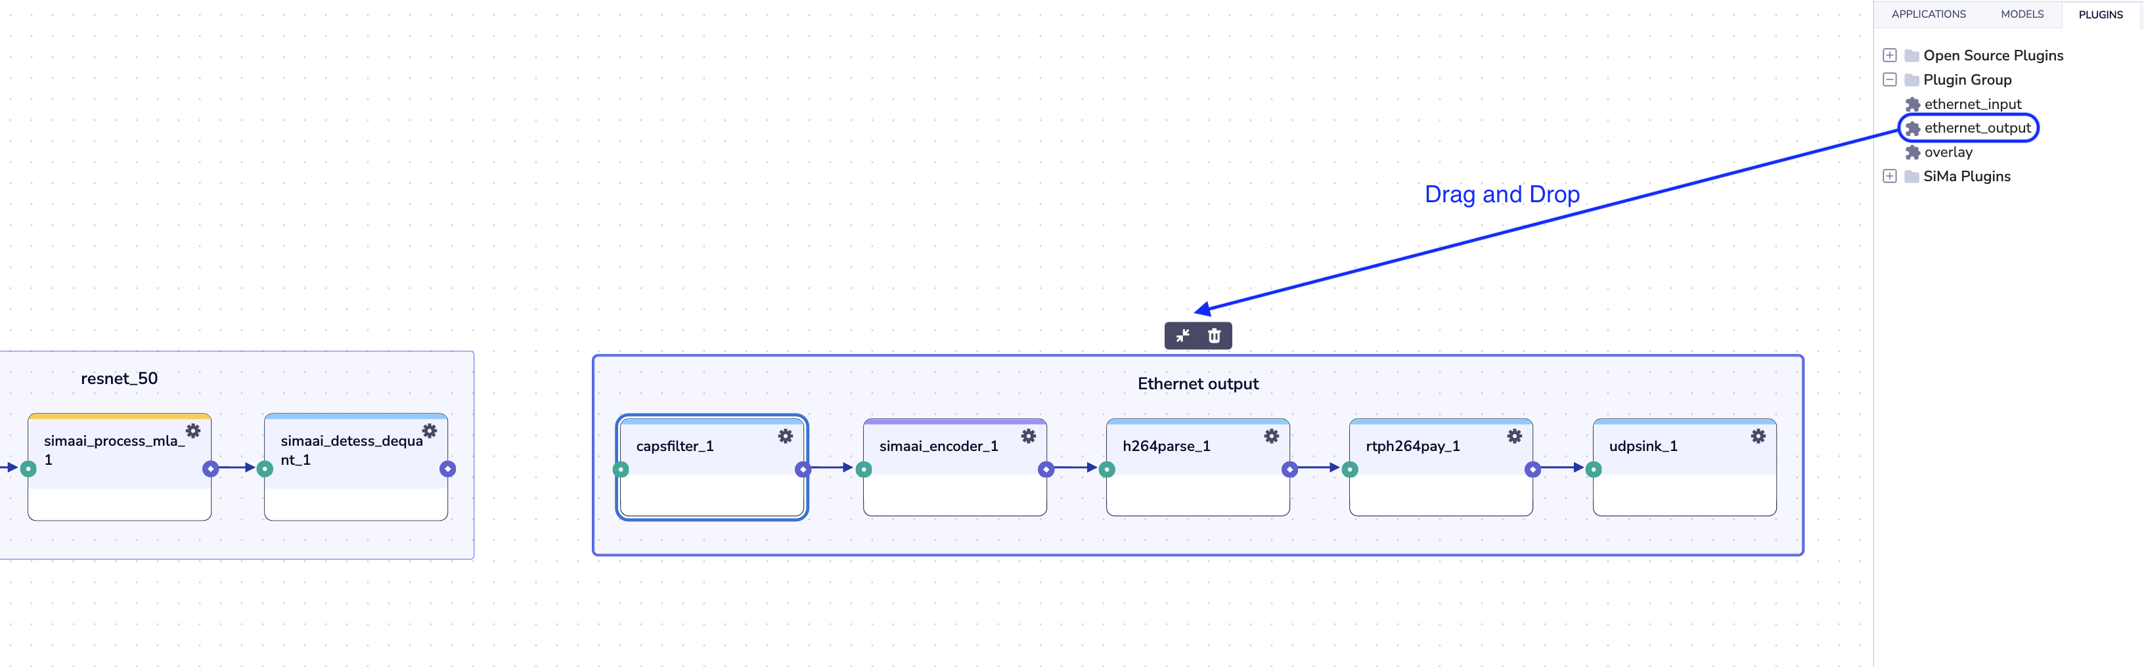Image resolution: width=2144 pixels, height=667 pixels.
Task: Select the overlay plugin
Action: (x=1948, y=152)
